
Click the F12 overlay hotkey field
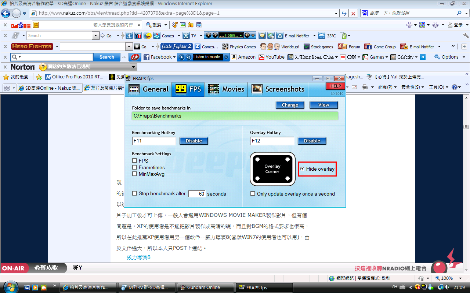point(272,141)
